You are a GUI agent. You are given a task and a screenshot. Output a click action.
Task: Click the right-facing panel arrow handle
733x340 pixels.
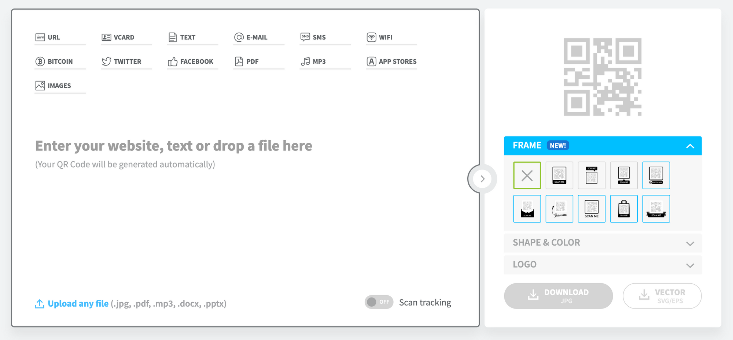(x=483, y=179)
